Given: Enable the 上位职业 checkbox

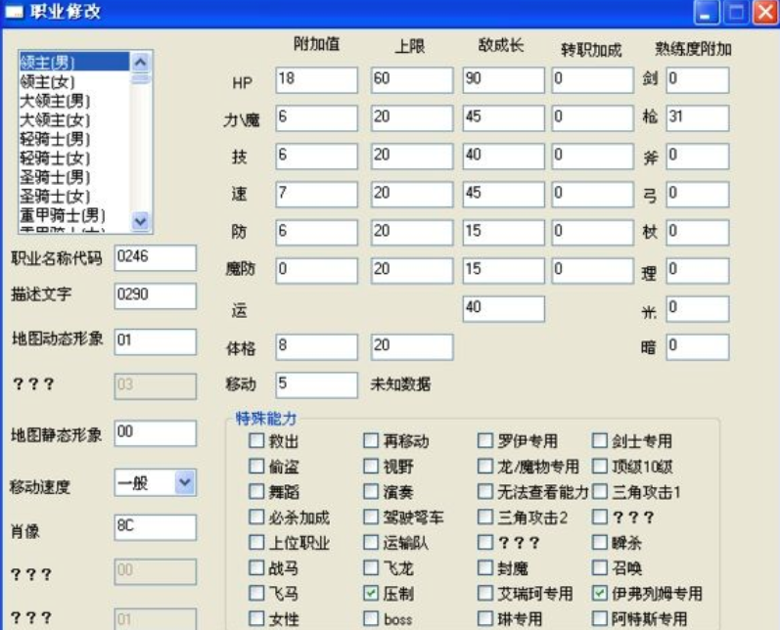Looking at the screenshot, I should 256,542.
